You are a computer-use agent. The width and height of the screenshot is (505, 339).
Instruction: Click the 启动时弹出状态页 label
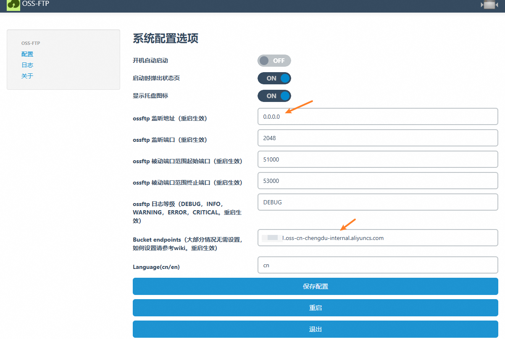pos(156,78)
